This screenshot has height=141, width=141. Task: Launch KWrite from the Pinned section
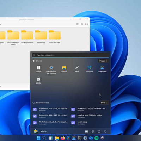point(38,81)
